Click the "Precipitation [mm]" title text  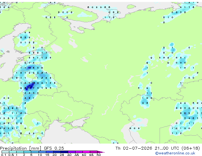coord(21,148)
